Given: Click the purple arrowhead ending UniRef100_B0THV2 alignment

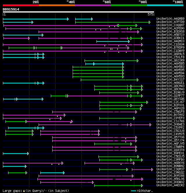Looking at the screenshot, I should click(x=65, y=115).
